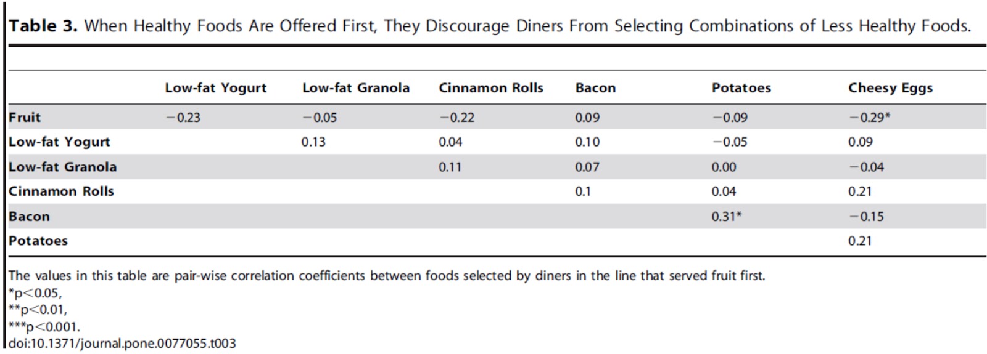Click the Table 3 title label
The height and width of the screenshot is (354, 987).
[43, 26]
